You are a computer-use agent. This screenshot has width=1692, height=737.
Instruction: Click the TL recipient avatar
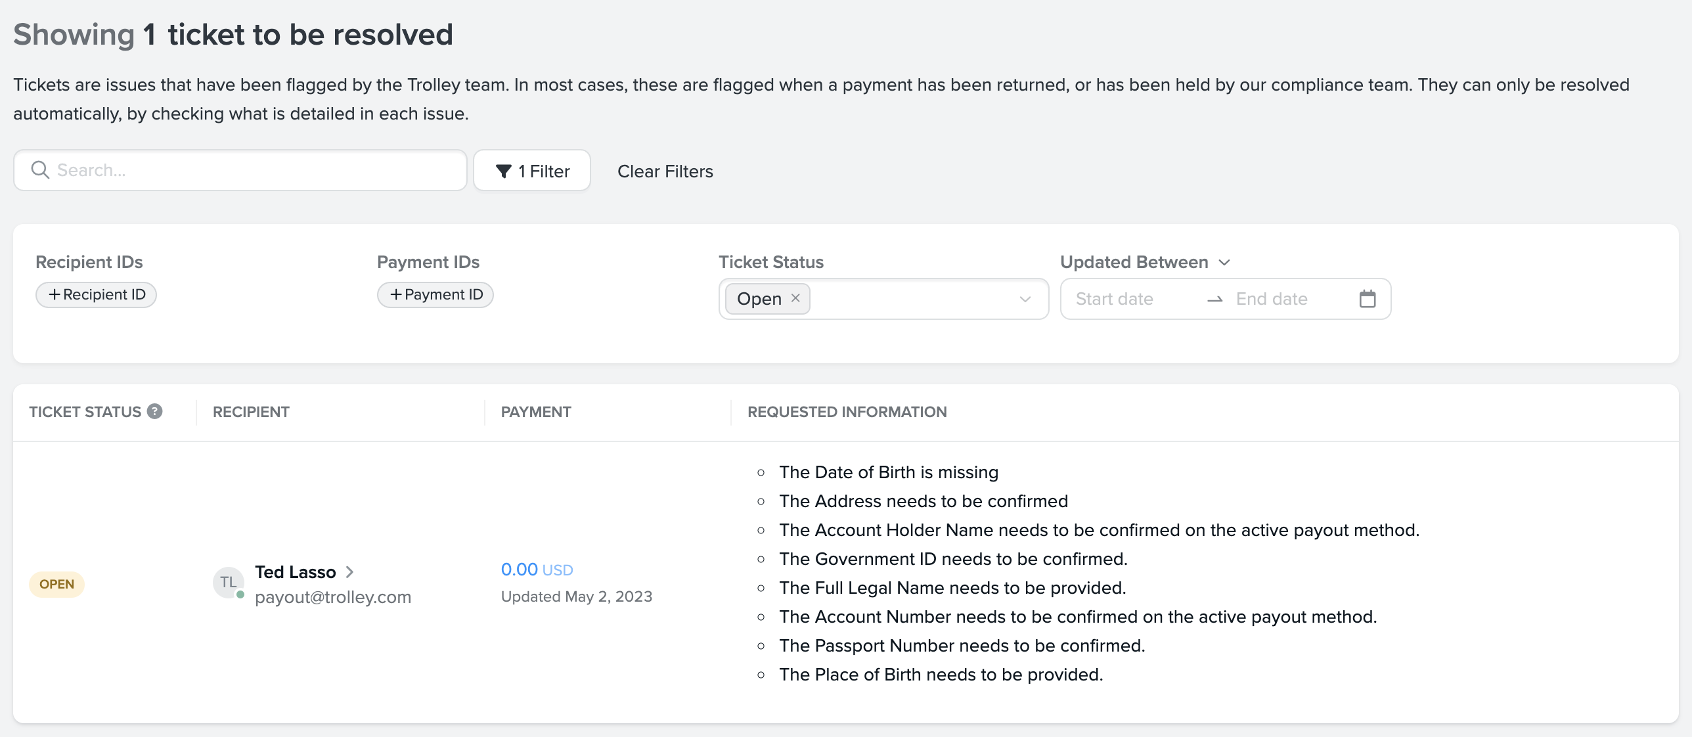pyautogui.click(x=228, y=583)
